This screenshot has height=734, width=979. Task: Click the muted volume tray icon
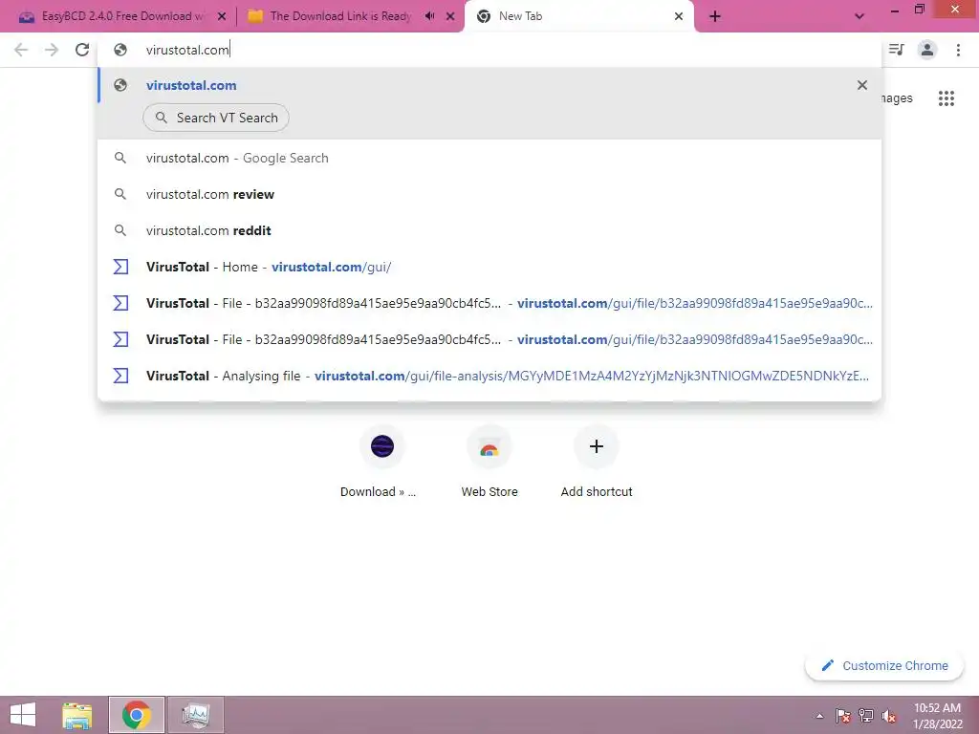point(889,715)
